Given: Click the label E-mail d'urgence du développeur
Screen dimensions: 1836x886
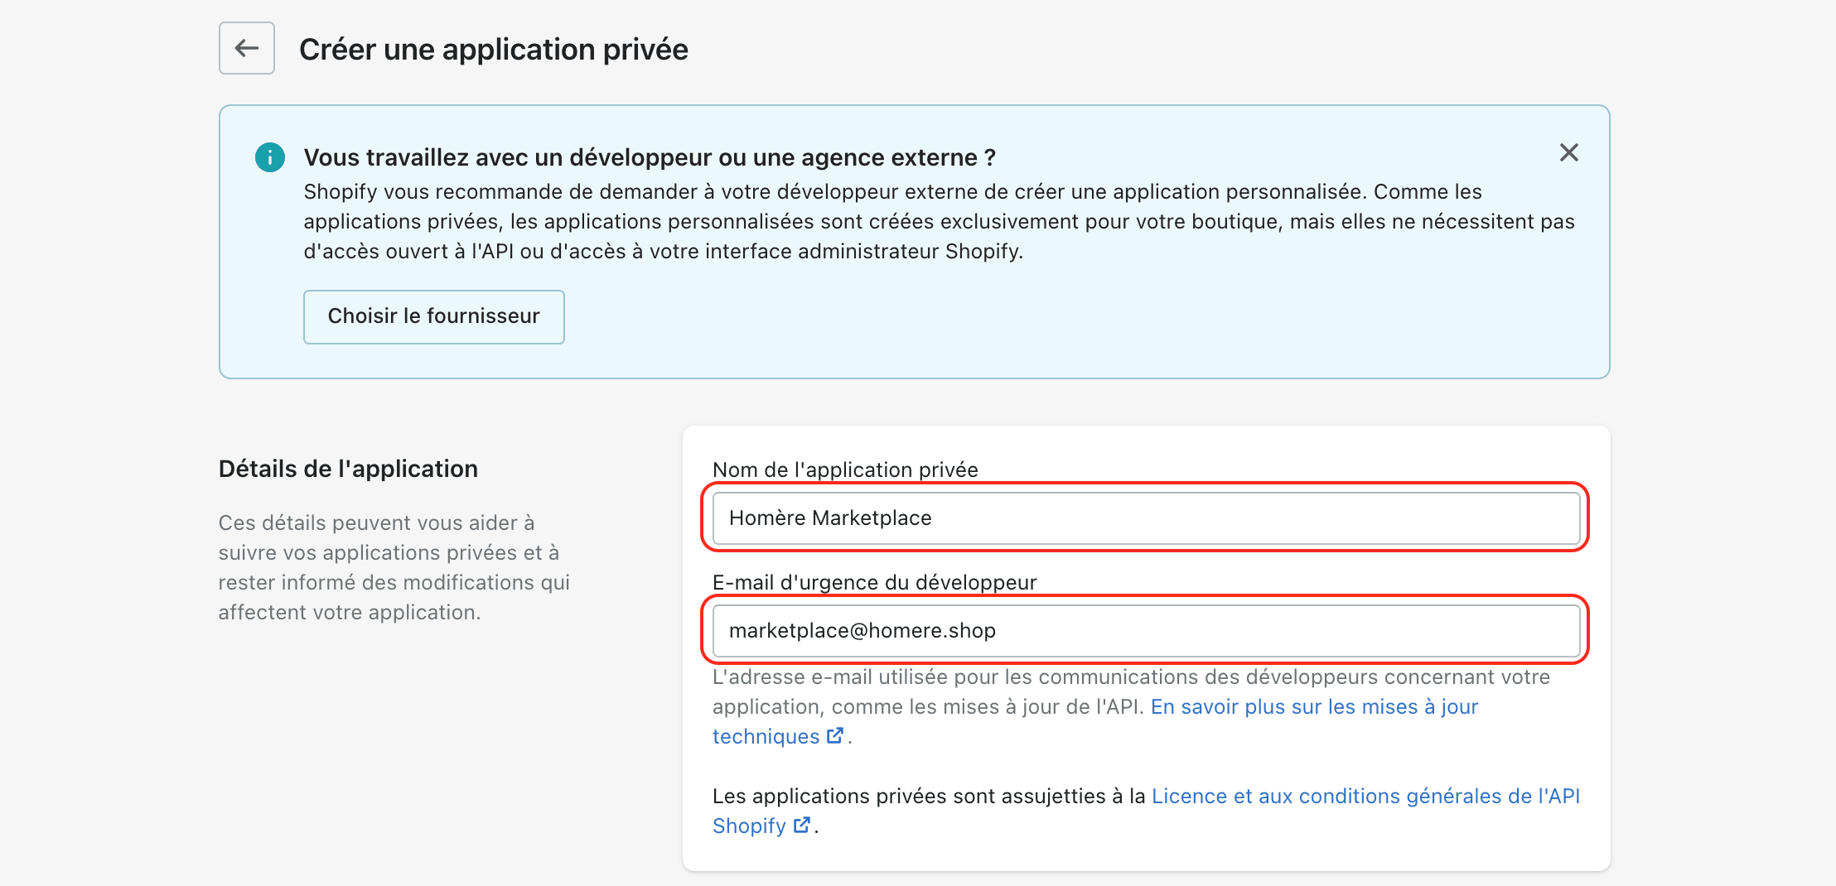Looking at the screenshot, I should pyautogui.click(x=874, y=582).
